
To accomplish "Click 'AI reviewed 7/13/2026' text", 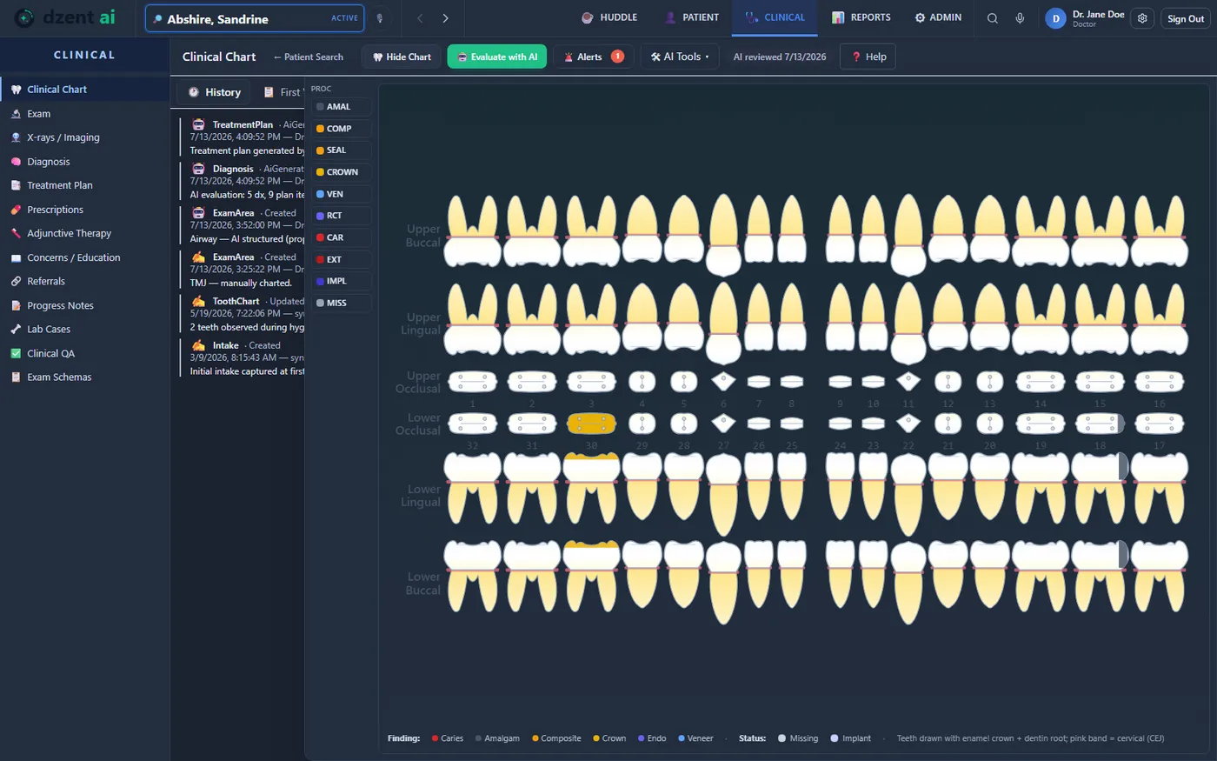I will pyautogui.click(x=780, y=57).
